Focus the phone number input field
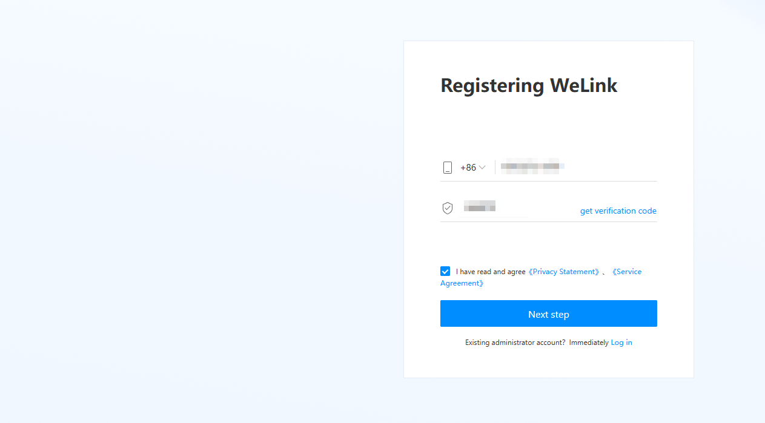 576,166
